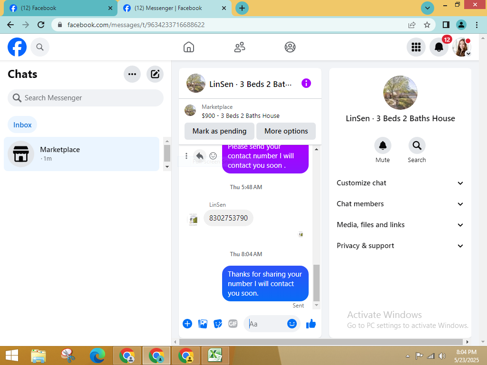Expand Customize chat section
Viewport: 487px width, 365px height.
tap(400, 183)
